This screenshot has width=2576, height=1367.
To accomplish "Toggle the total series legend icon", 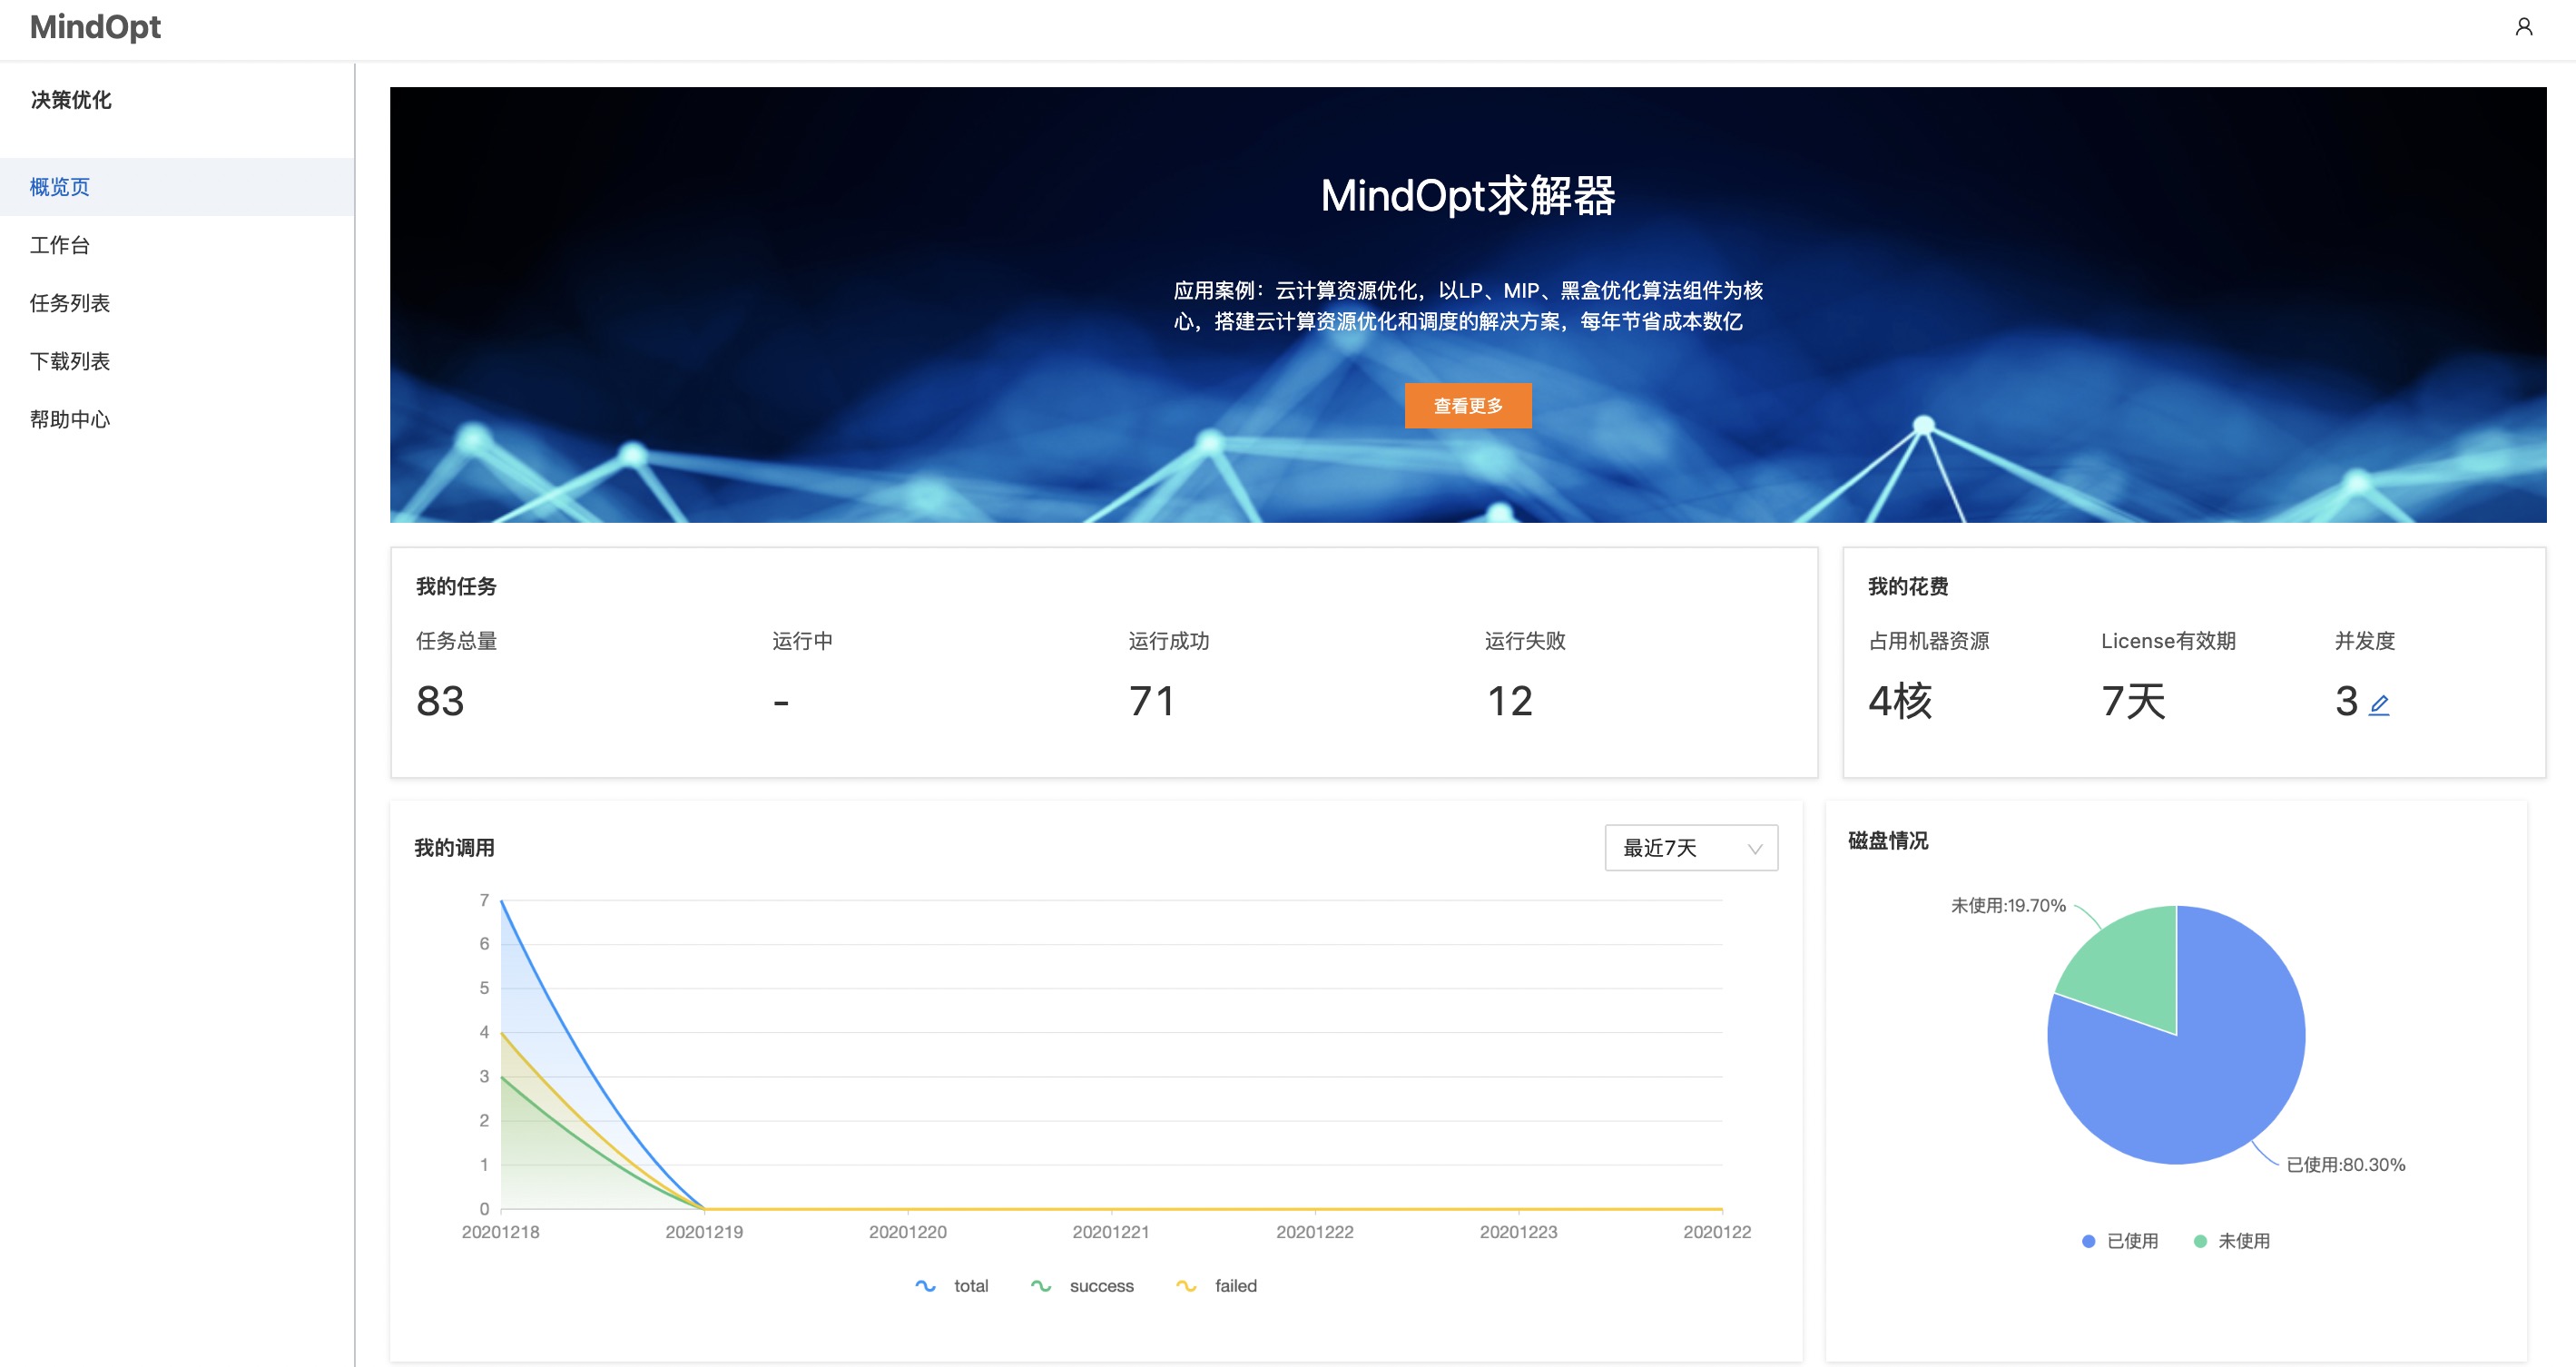I will 925,1286.
